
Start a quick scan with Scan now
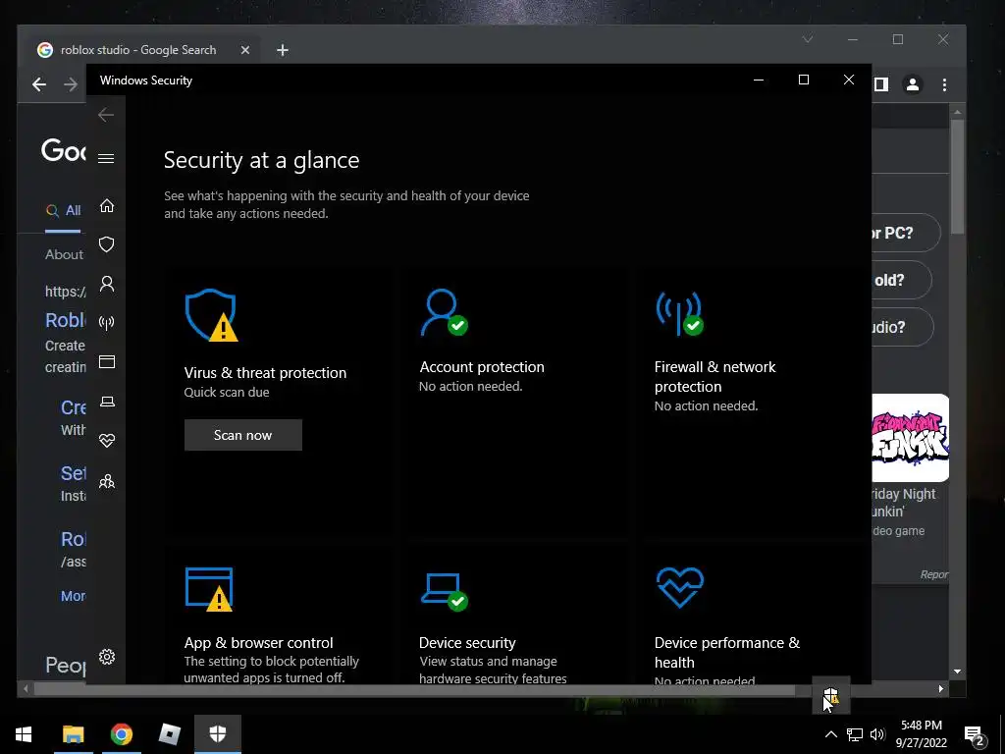243,435
